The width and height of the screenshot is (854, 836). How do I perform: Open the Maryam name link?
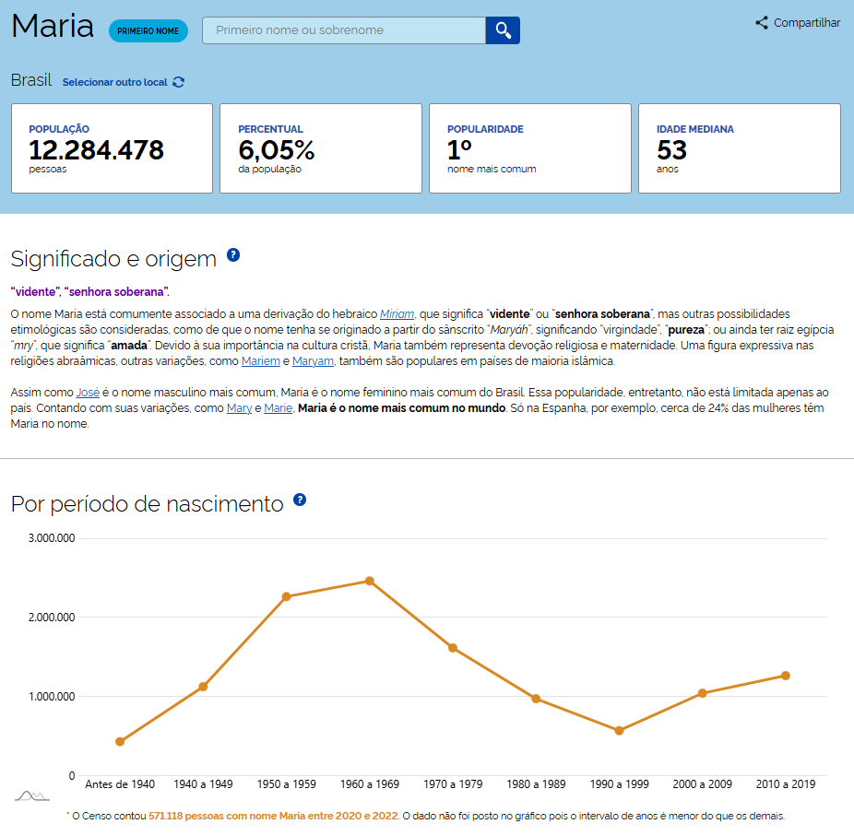(x=313, y=361)
